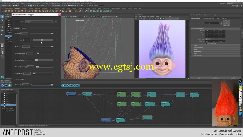Click the help question mark in Node Inspector
This screenshot has height=137, width=243.
pyautogui.click(x=56, y=22)
